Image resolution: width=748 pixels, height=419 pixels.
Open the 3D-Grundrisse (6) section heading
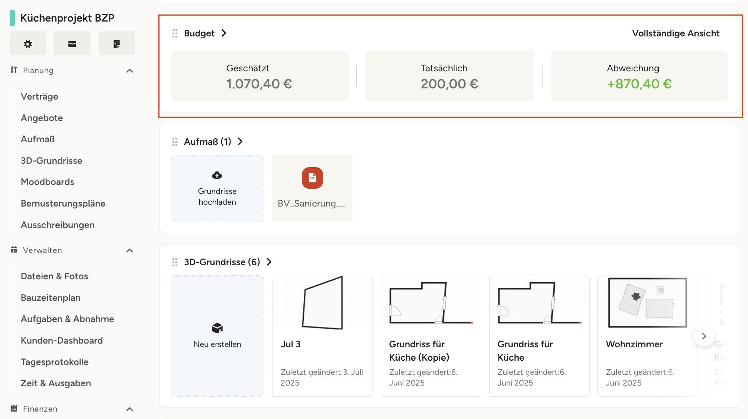[x=222, y=262]
